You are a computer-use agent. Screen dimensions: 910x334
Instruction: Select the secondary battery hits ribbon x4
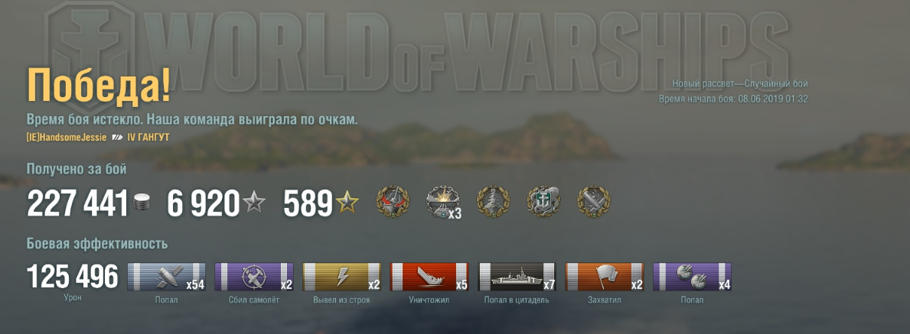click(x=693, y=277)
